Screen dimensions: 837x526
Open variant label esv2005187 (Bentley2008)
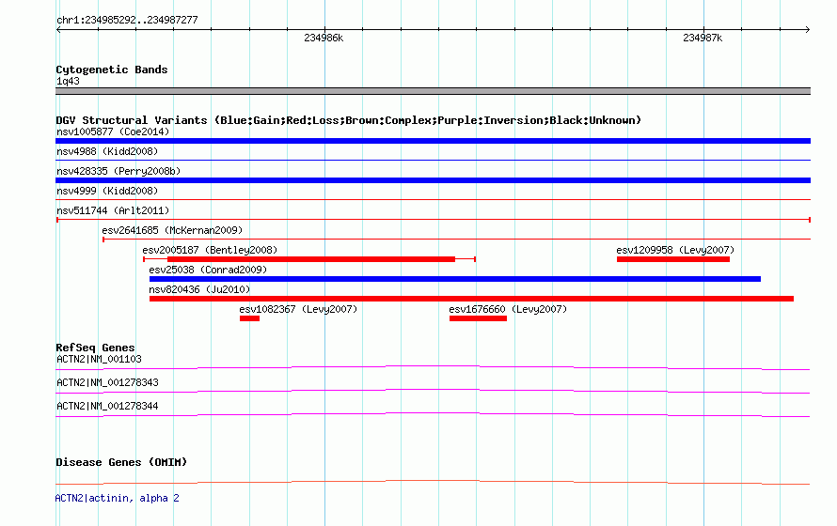(x=210, y=250)
